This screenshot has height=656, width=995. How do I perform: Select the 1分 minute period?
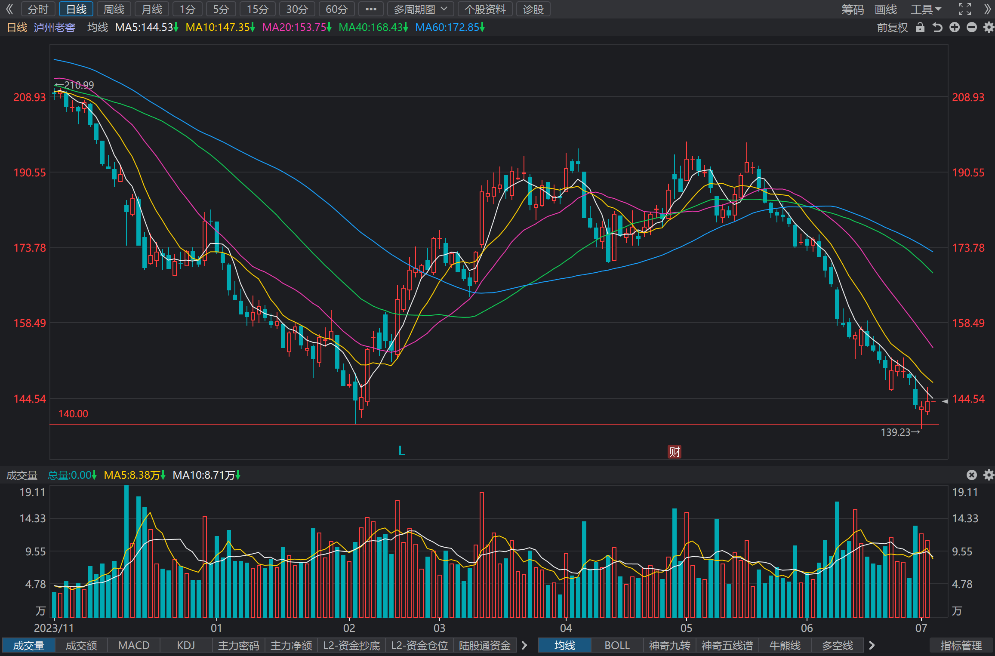coord(188,9)
